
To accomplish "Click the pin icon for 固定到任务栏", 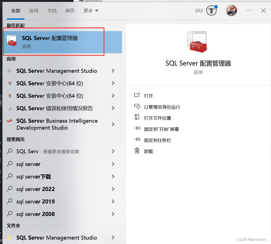I will tap(137, 139).
